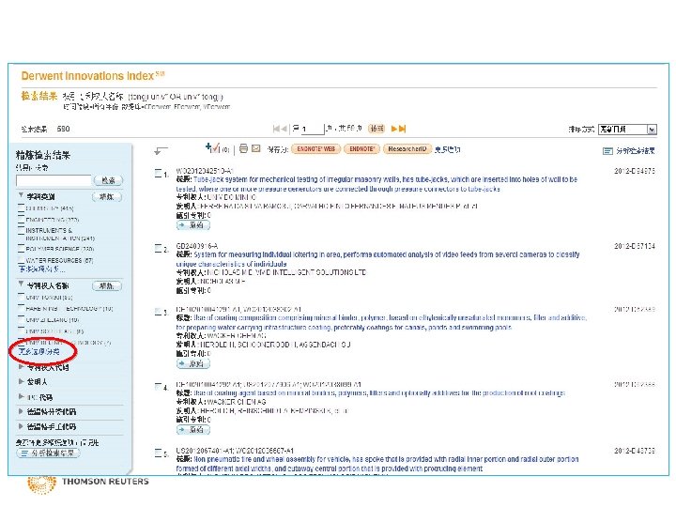Expand the inventors section

click(21, 381)
